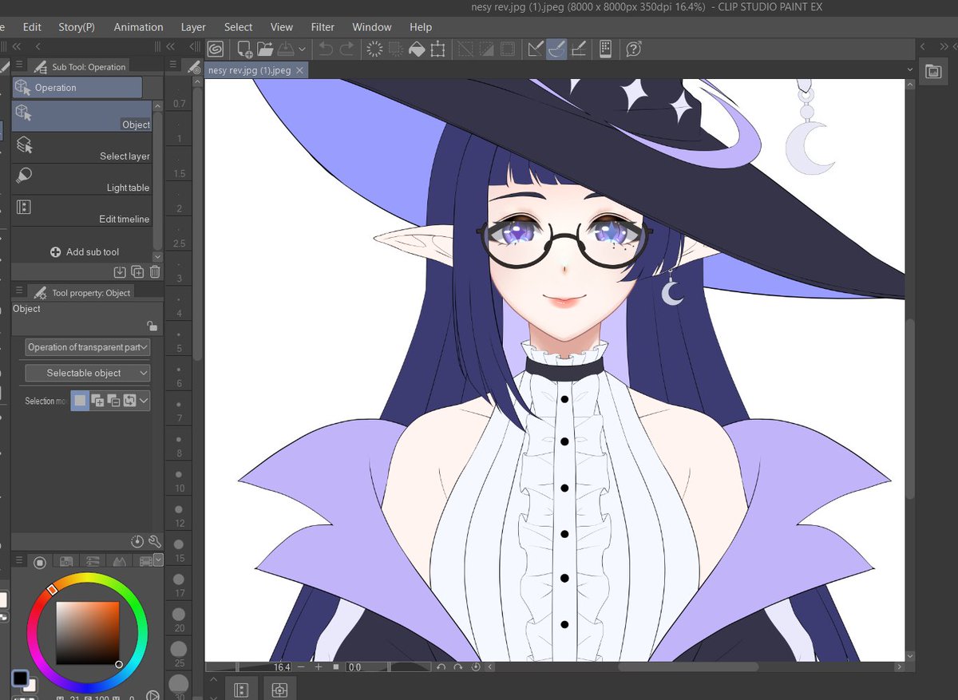Click the import sub tool icon
Viewport: 958px width, 700px height.
[120, 271]
